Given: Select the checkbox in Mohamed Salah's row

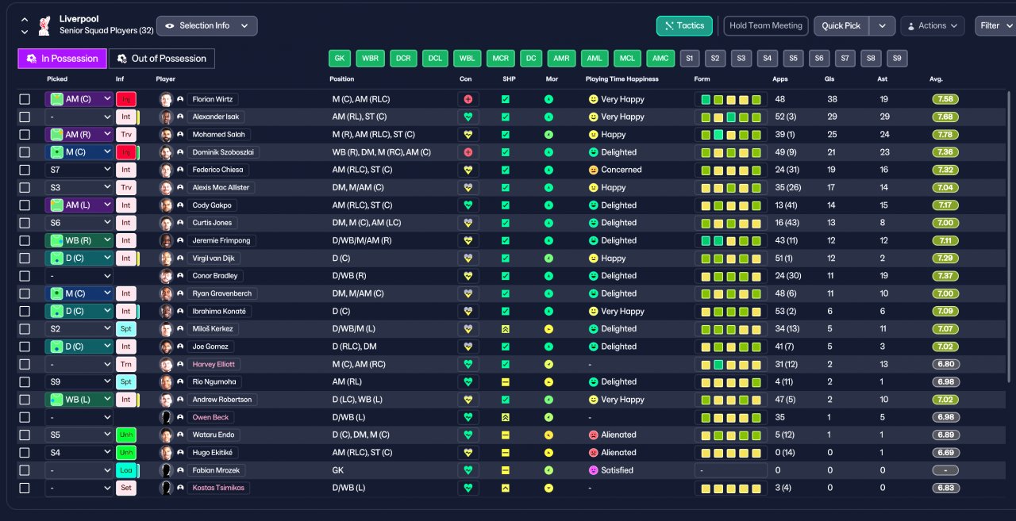Looking at the screenshot, I should point(25,135).
